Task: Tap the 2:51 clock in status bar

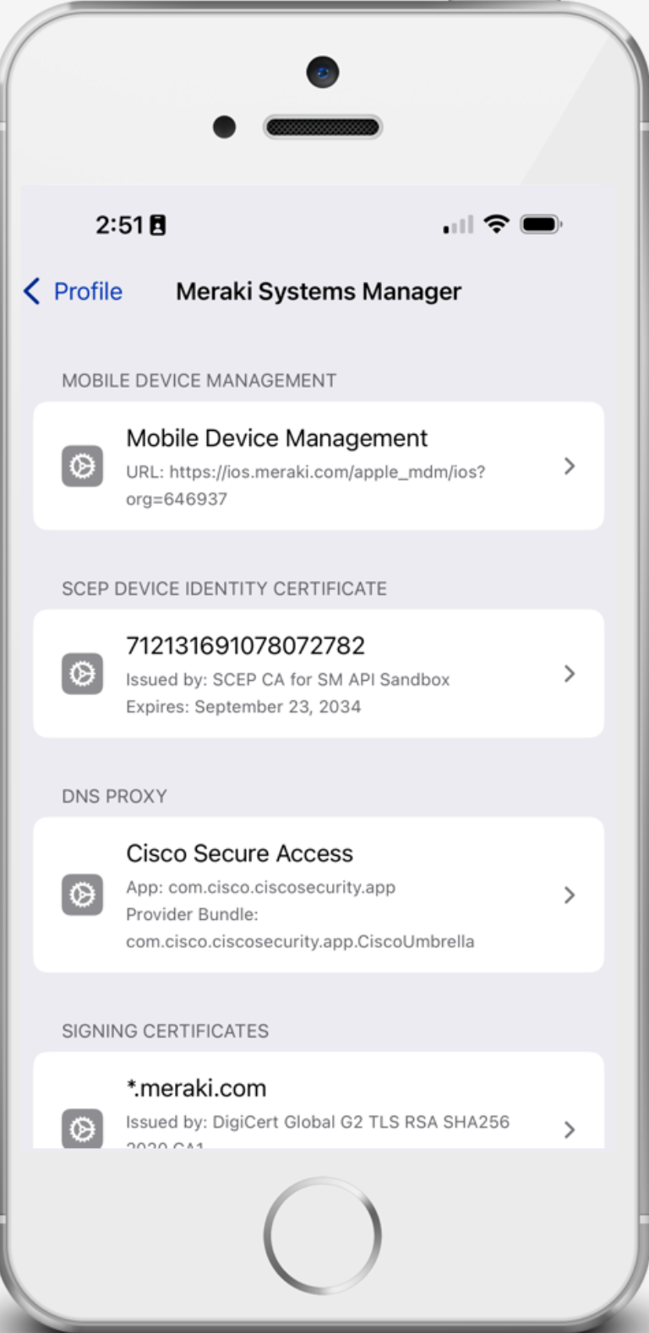Action: click(119, 225)
